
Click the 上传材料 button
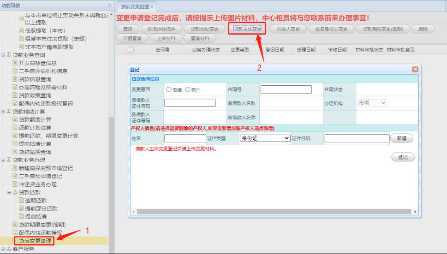(x=166, y=38)
